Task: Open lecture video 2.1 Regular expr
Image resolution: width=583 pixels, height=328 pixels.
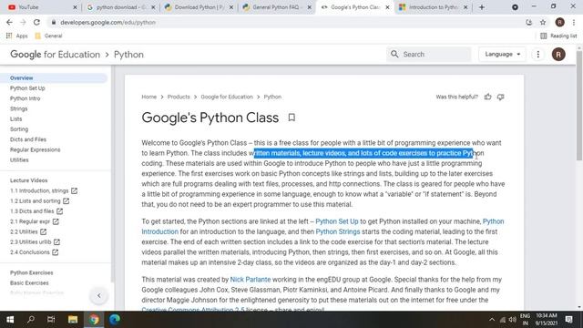Action: [x=35, y=221]
